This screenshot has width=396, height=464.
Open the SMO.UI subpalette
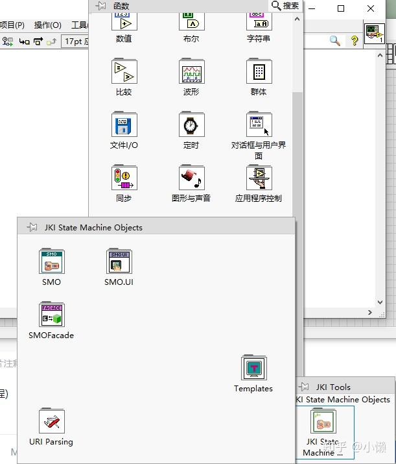(x=119, y=261)
